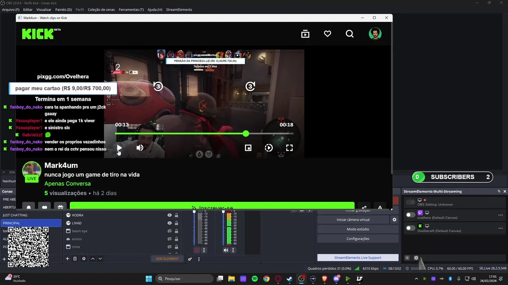Open Spotify from taskbar
Viewport: 508px width, 285px height.
pyautogui.click(x=255, y=279)
